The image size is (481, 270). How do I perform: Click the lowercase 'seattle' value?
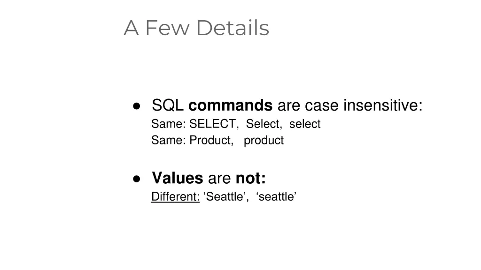point(276,196)
